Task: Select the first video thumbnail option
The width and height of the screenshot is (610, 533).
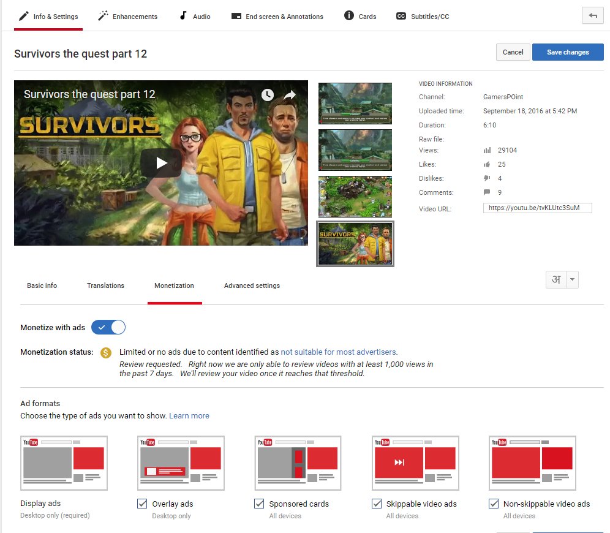Action: click(355, 104)
